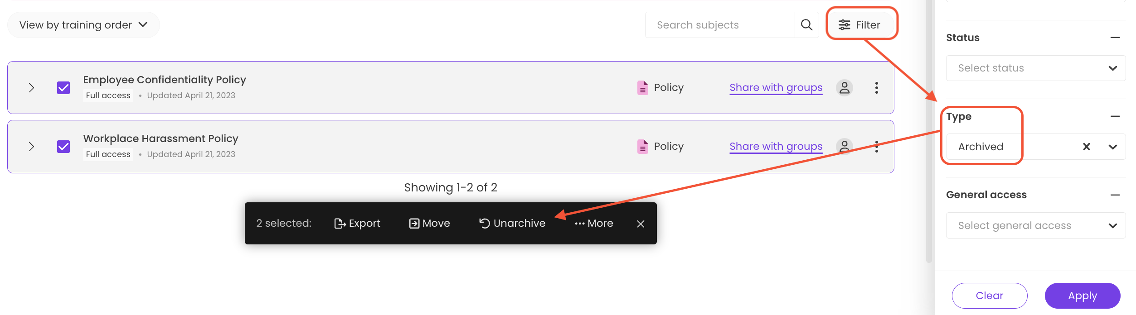Open the More options in selection bar
1136x315 pixels.
click(594, 224)
